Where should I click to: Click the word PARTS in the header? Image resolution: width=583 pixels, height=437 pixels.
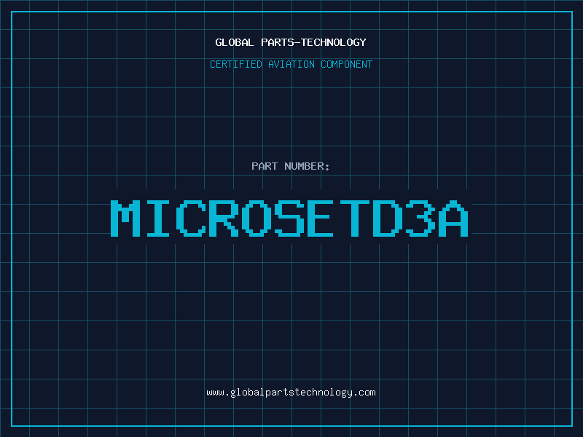tap(278, 42)
